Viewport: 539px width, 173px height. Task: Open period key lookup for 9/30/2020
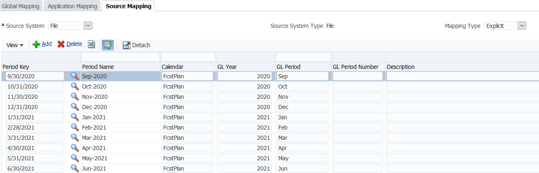coord(75,76)
